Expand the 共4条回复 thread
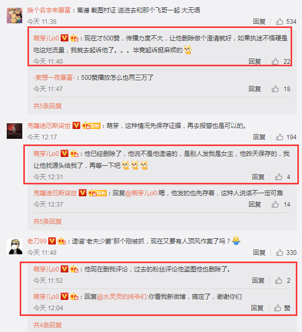 pos(48,325)
